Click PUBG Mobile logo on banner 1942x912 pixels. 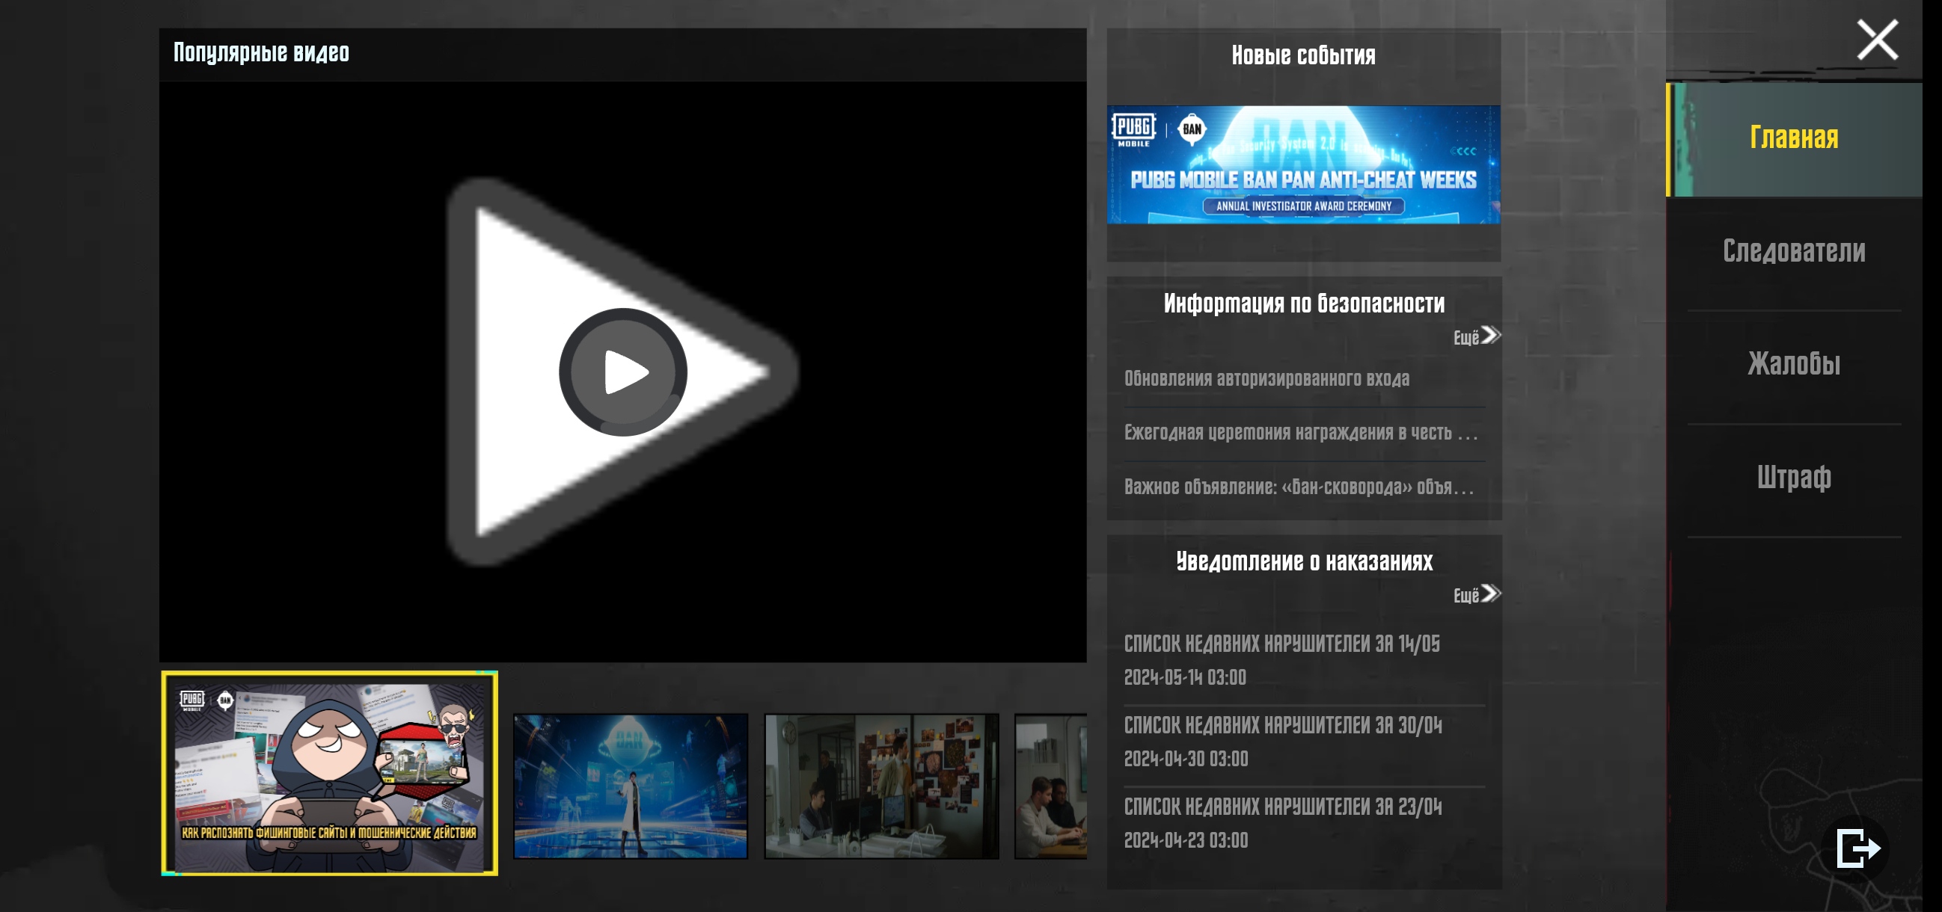pos(1133,129)
